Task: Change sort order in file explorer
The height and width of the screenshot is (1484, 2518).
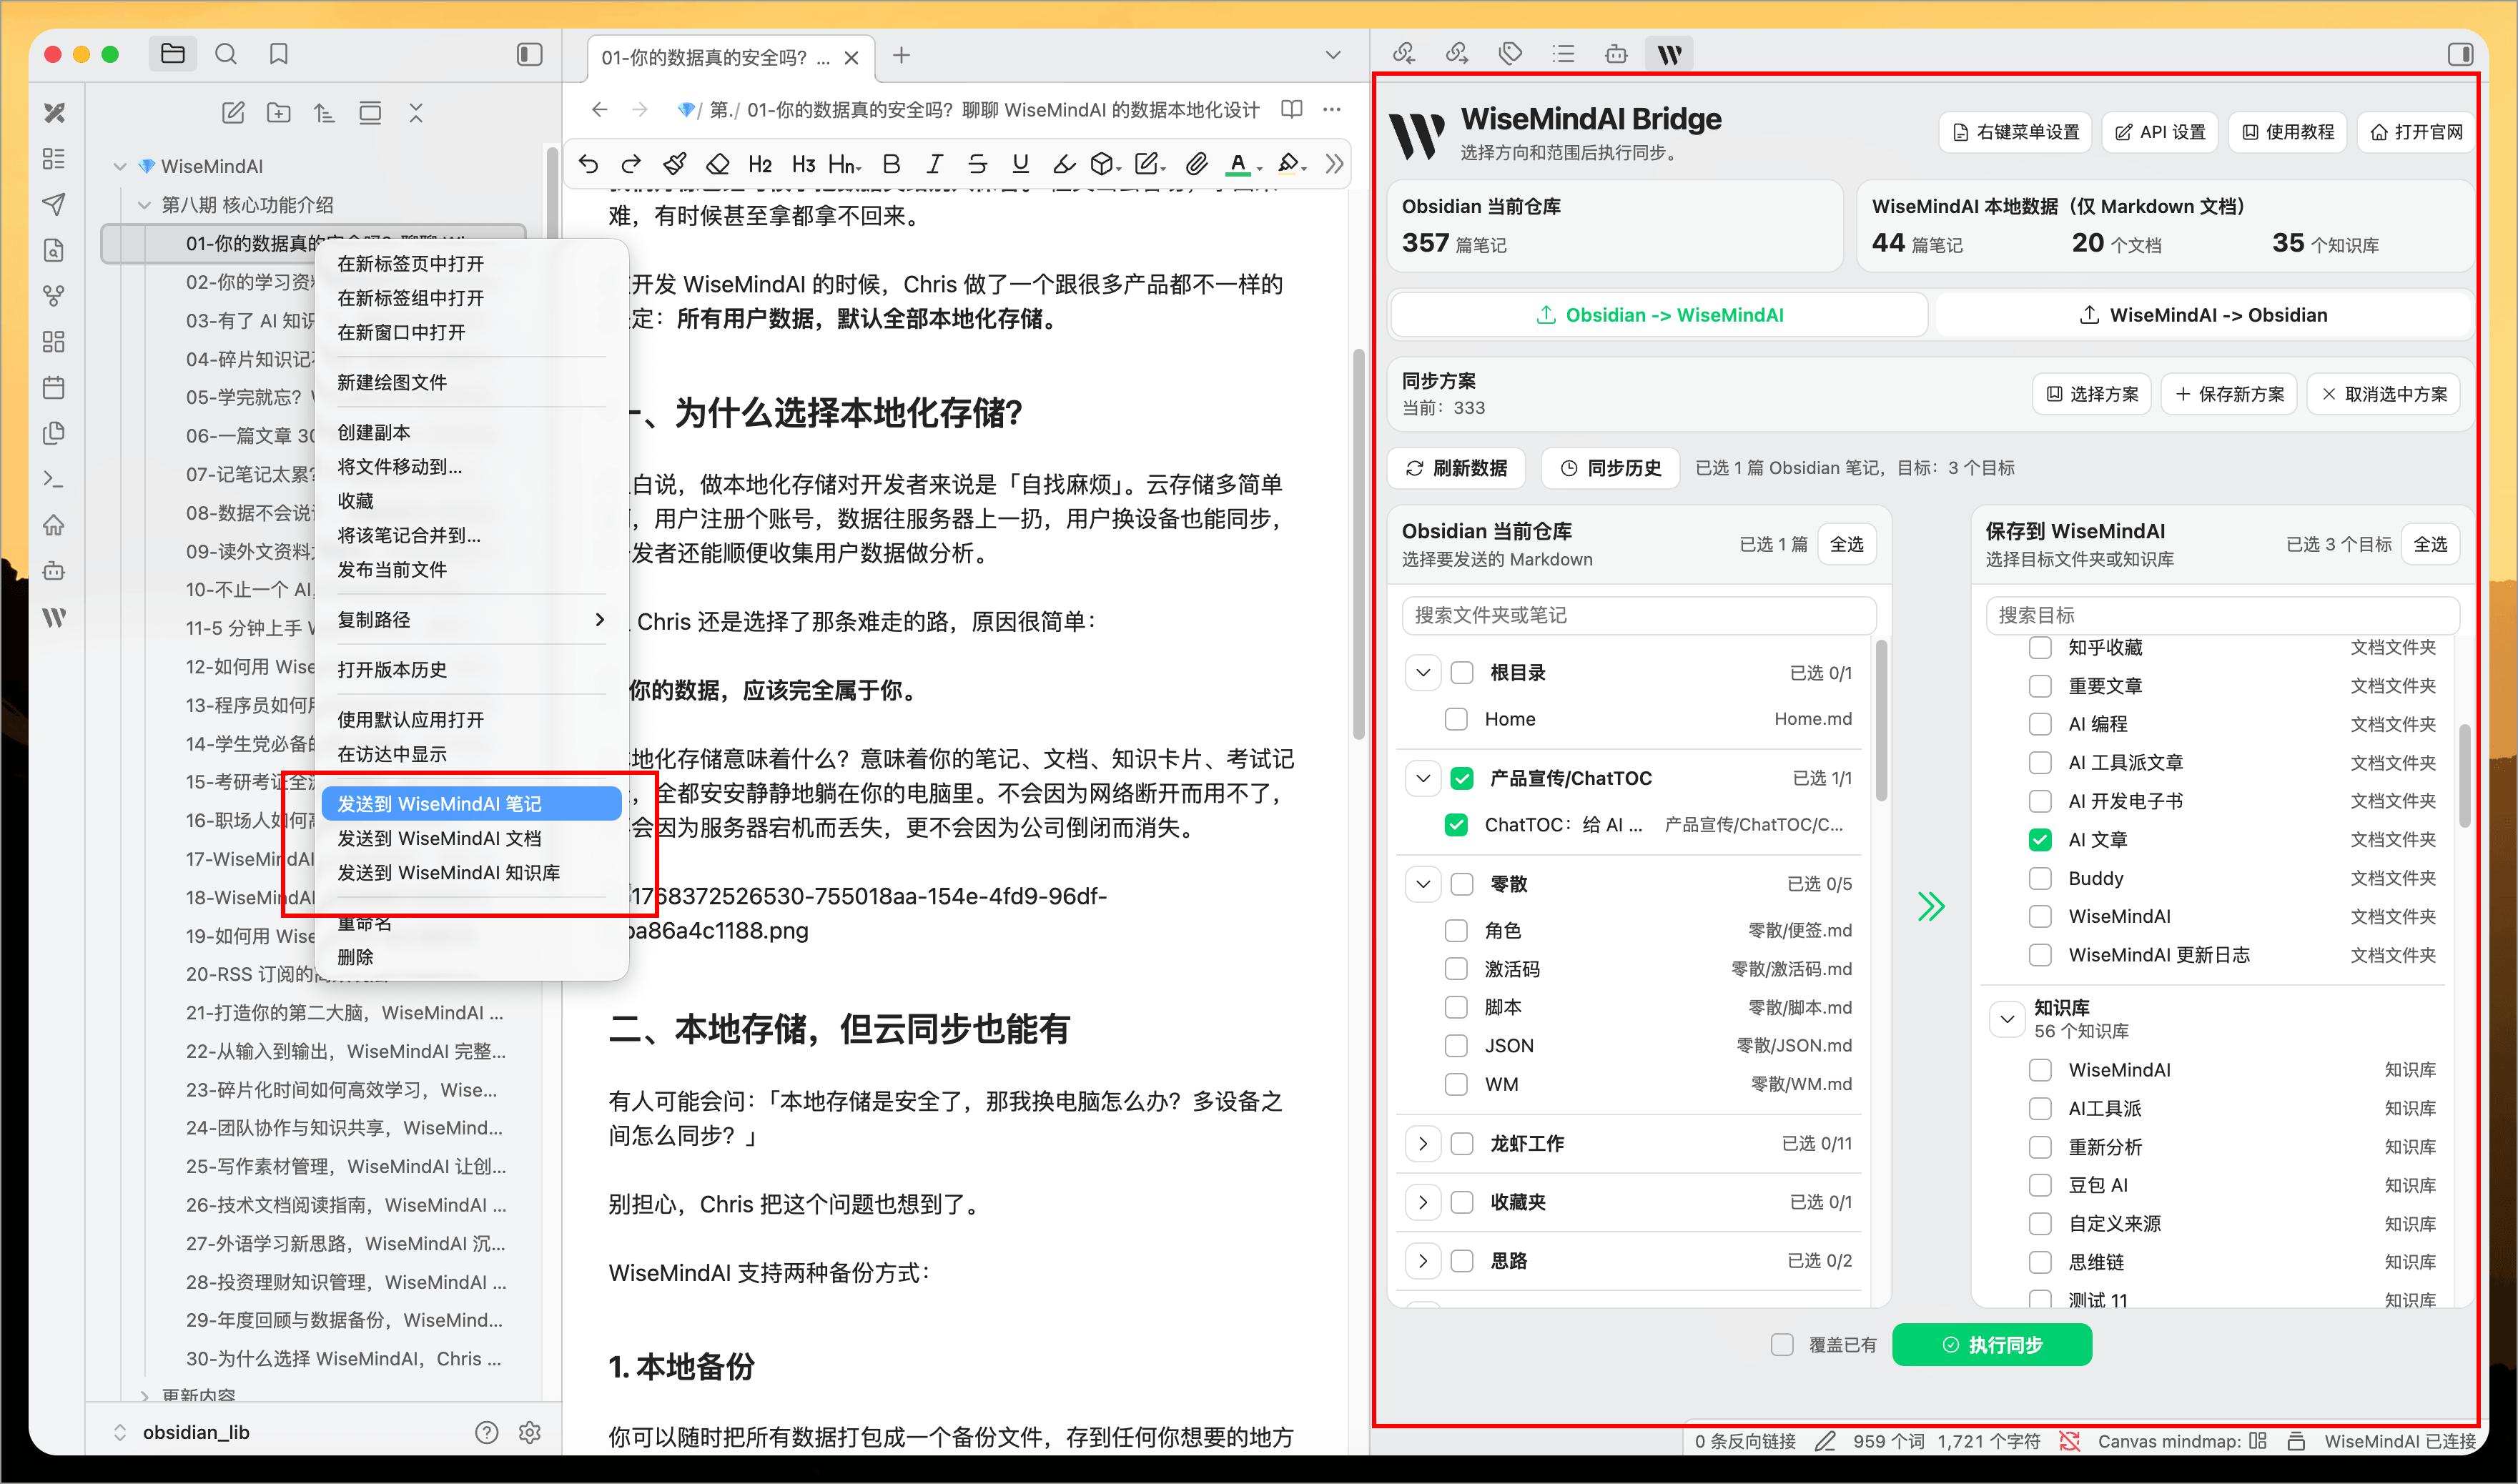Action: tap(324, 113)
